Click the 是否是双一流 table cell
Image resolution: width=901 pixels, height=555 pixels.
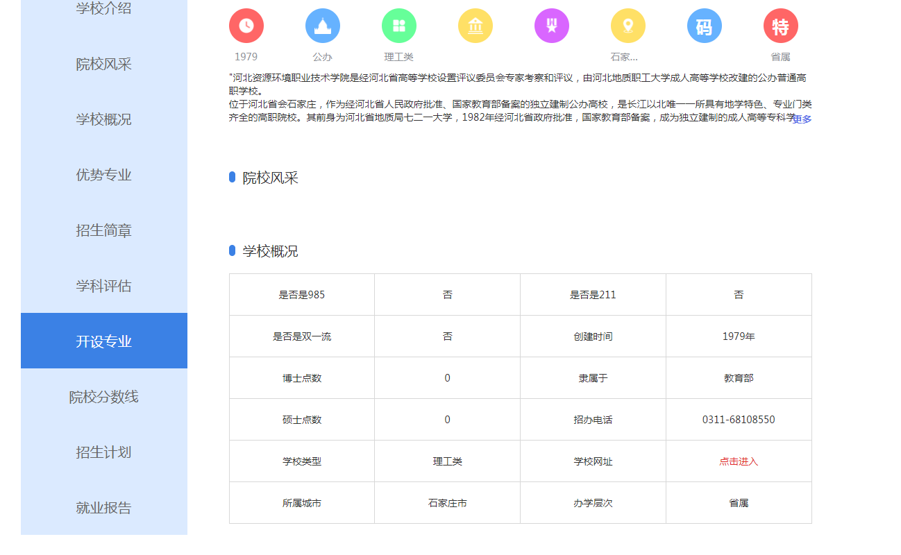coord(302,336)
